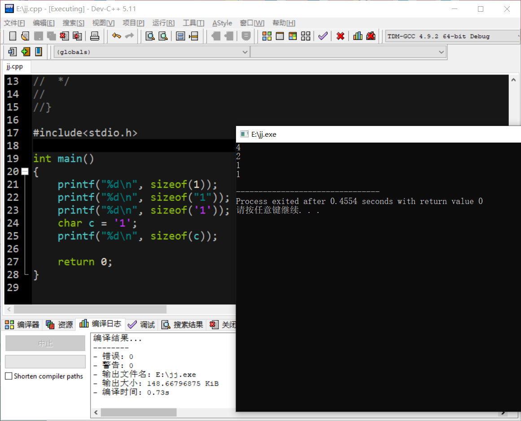
Task: Click the 输出文件名 line in compile log
Action: [145, 374]
